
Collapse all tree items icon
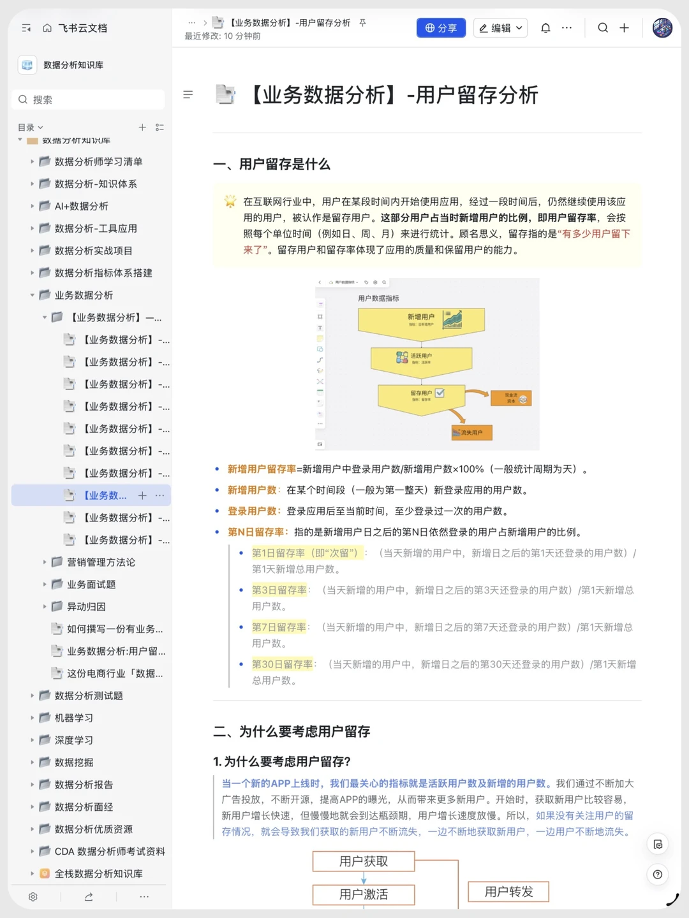click(x=159, y=127)
